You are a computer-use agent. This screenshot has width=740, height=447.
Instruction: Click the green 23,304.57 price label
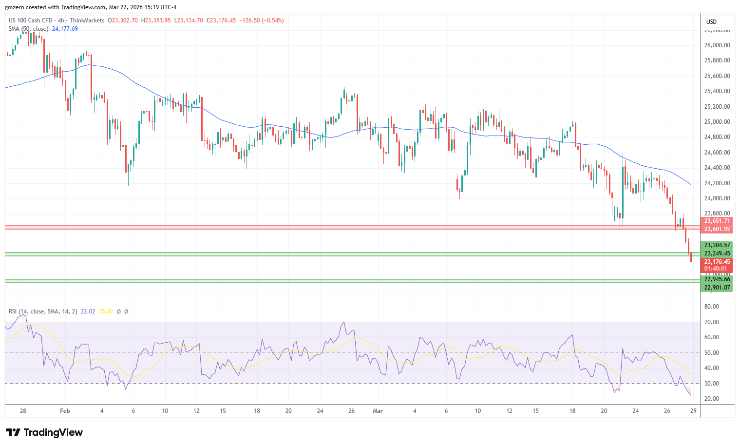717,245
